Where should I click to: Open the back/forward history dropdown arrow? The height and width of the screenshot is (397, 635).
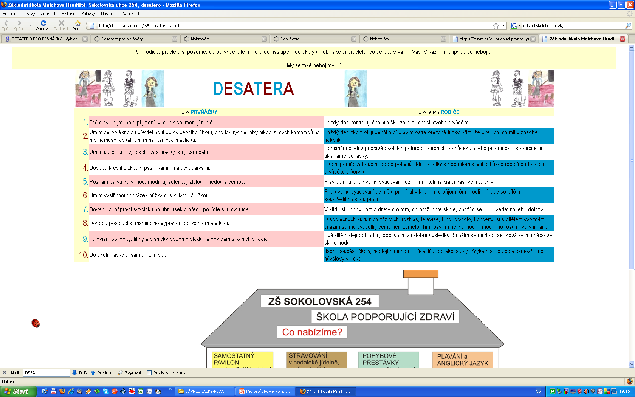pos(30,26)
